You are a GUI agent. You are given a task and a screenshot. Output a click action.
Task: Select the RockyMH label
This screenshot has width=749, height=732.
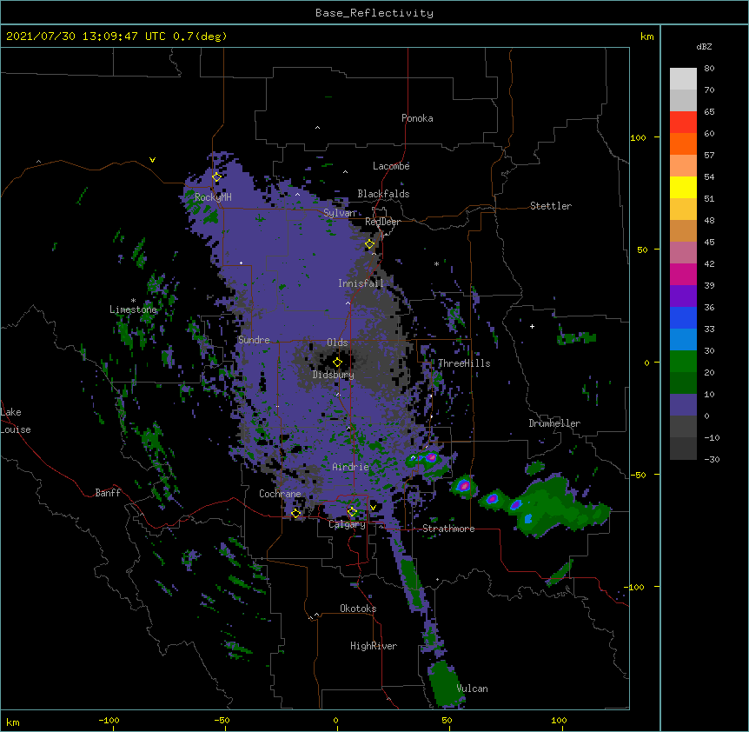tap(213, 196)
